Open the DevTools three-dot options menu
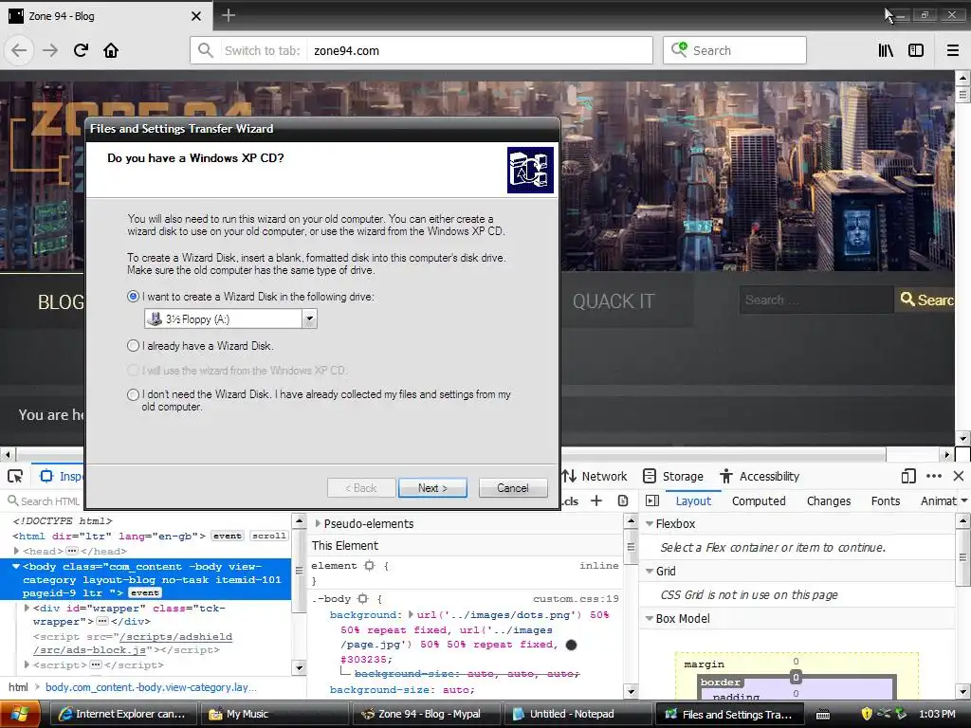This screenshot has height=728, width=971. [934, 476]
